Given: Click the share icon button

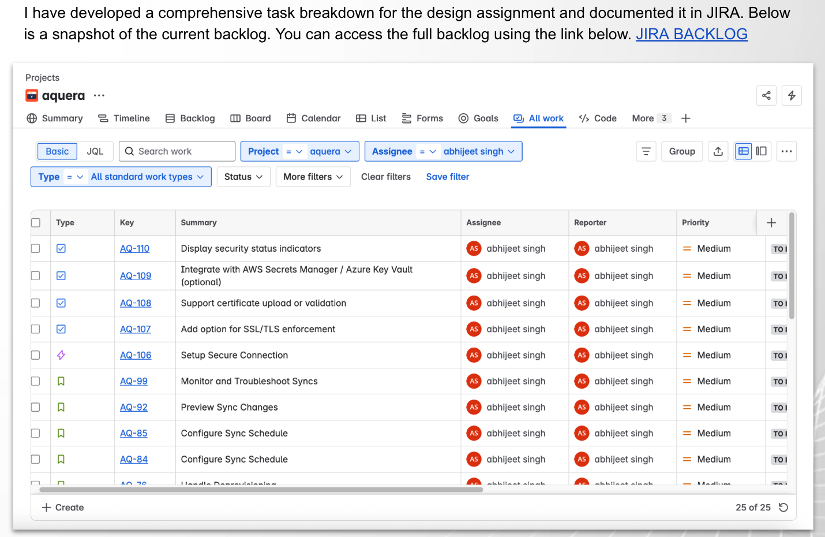Looking at the screenshot, I should [766, 96].
